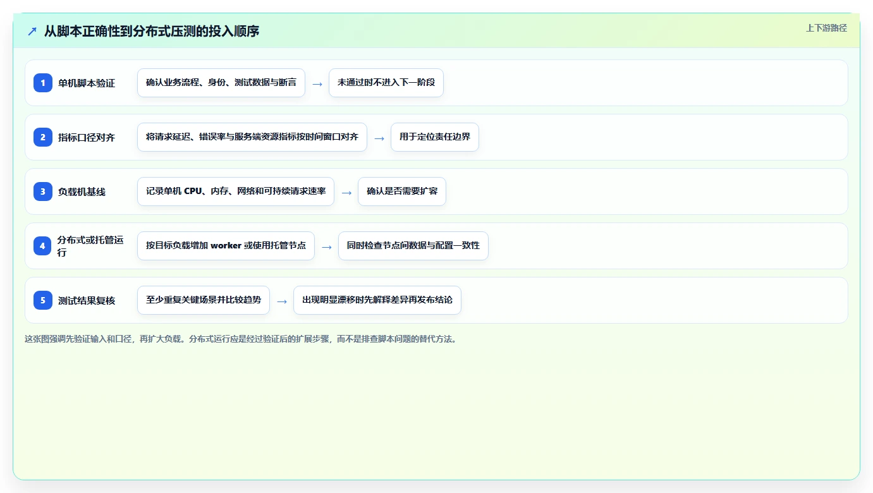Click the 测试结果复核 step title
The image size is (873, 493).
[87, 300]
